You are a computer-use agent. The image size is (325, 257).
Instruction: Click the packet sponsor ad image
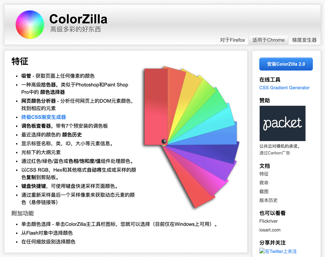pos(282,123)
